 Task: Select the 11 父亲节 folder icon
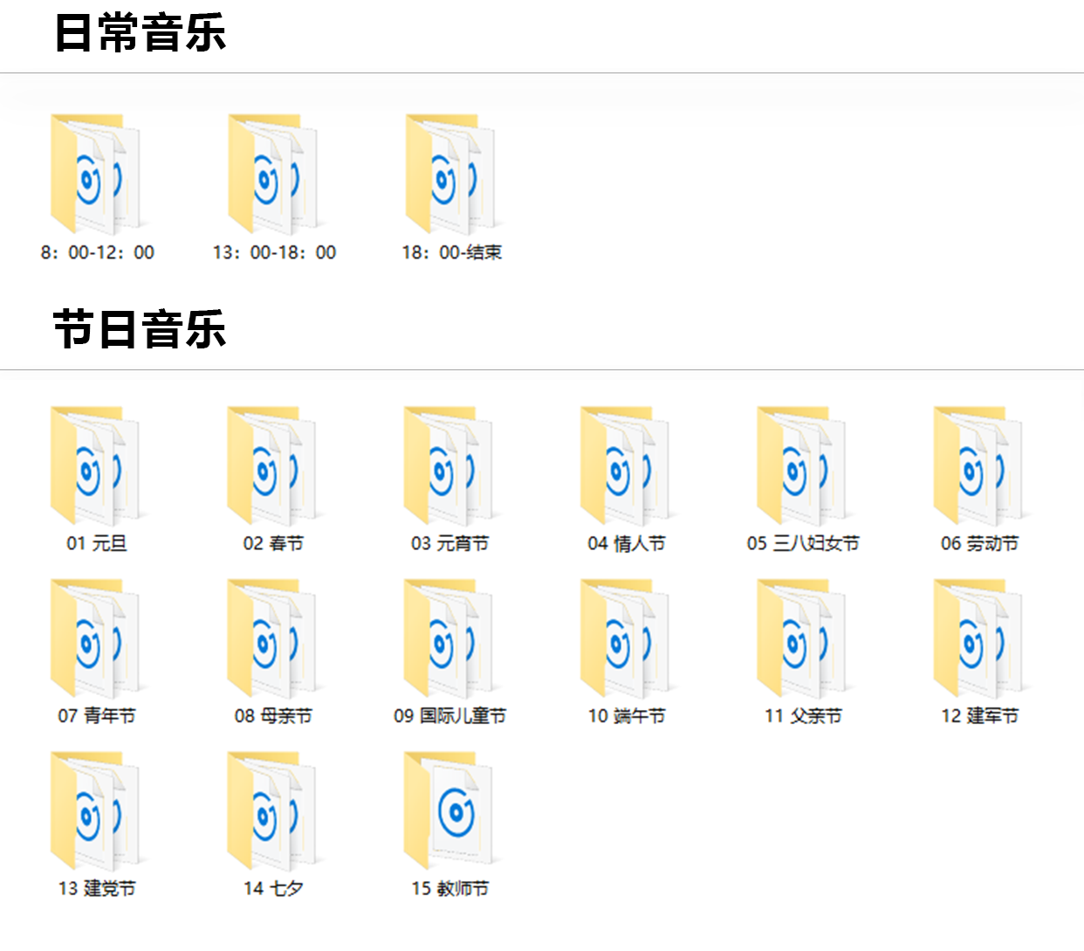802,639
